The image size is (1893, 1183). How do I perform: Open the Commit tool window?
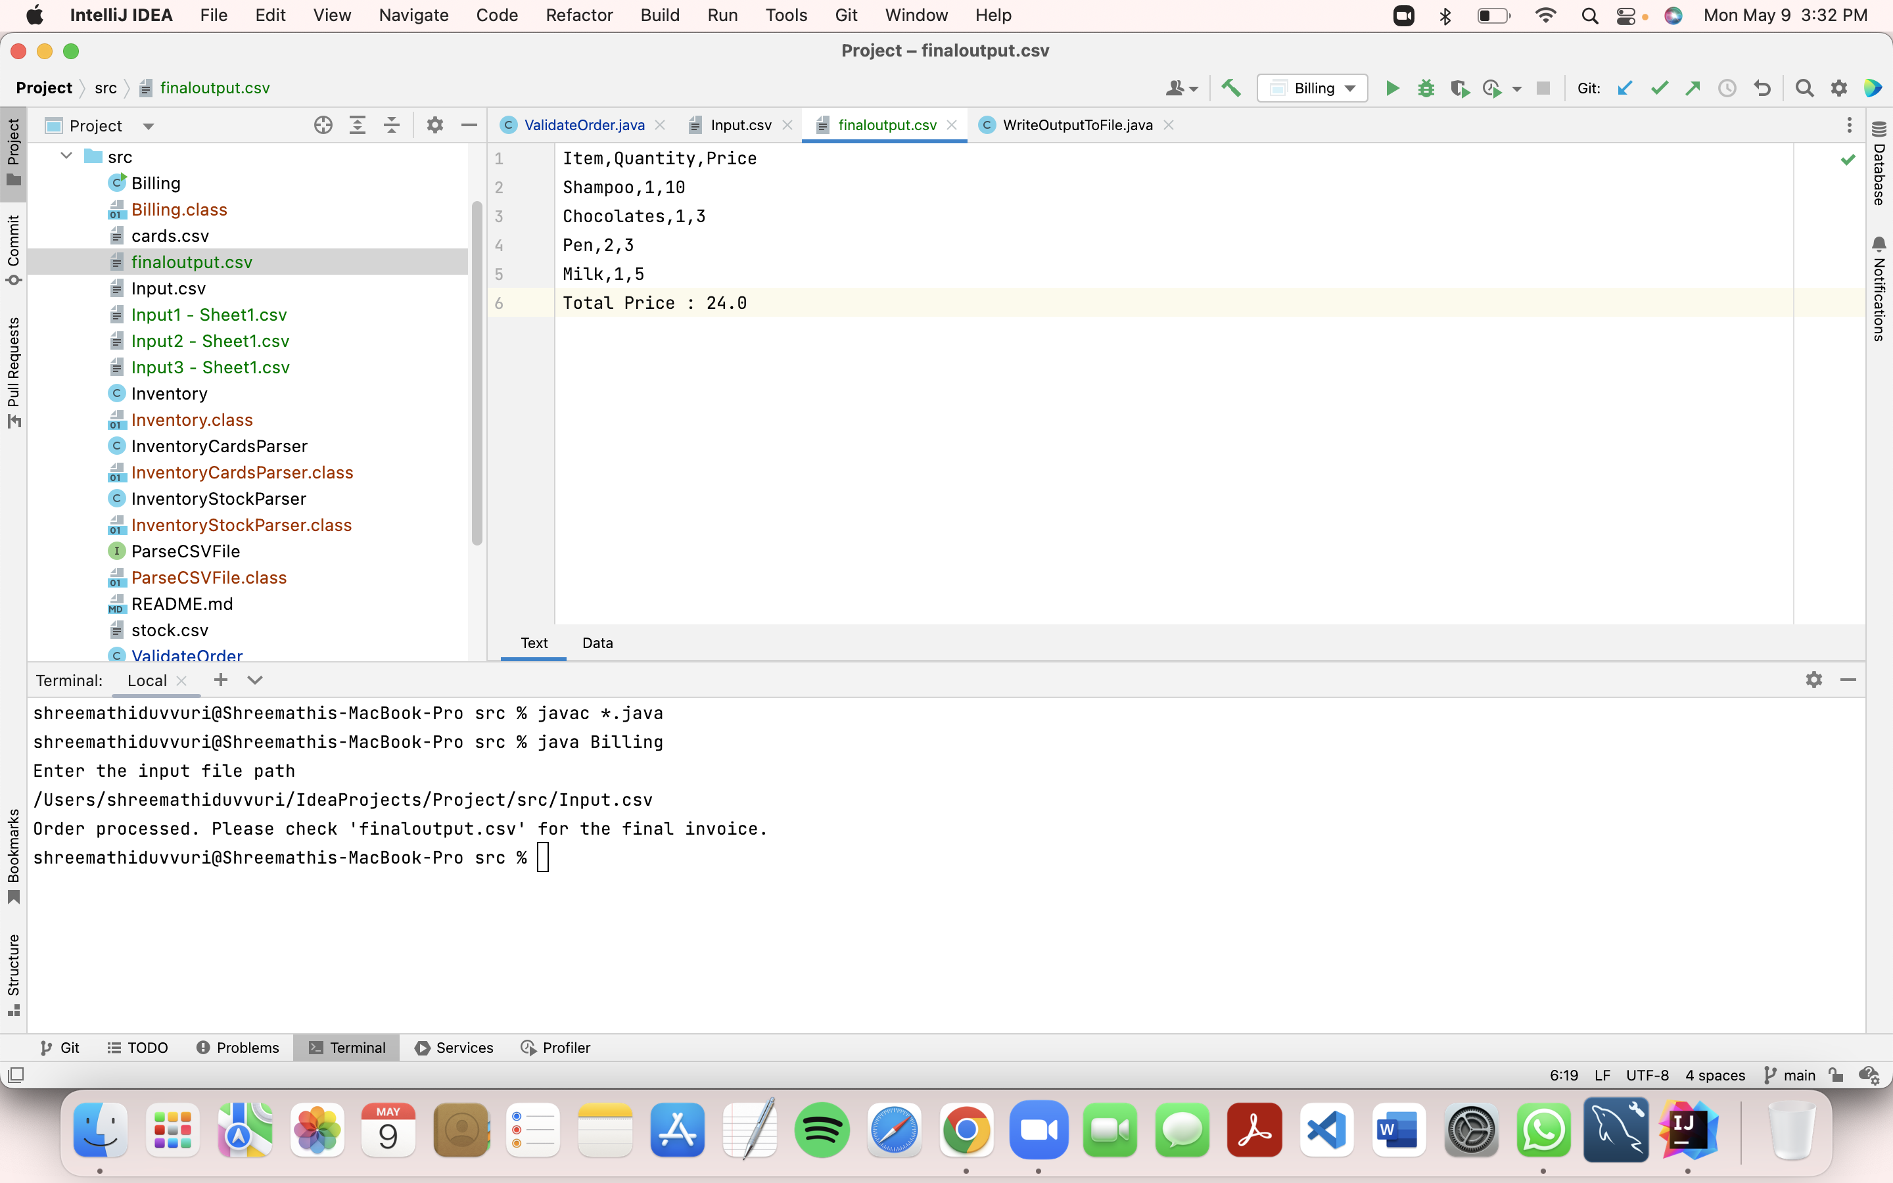point(13,250)
